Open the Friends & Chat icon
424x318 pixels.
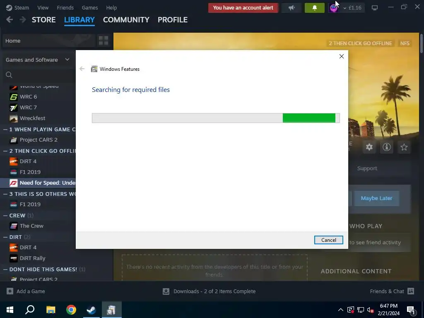click(x=411, y=291)
